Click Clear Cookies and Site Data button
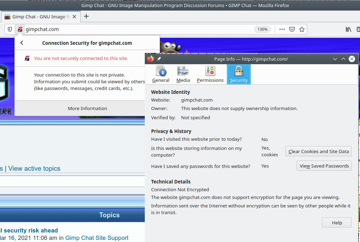The height and width of the screenshot is (242, 360). [x=318, y=151]
